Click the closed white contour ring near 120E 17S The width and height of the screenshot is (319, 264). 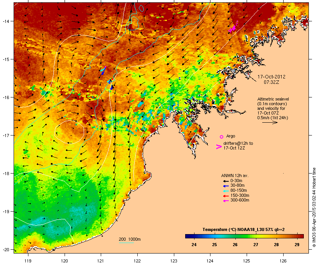69,132
